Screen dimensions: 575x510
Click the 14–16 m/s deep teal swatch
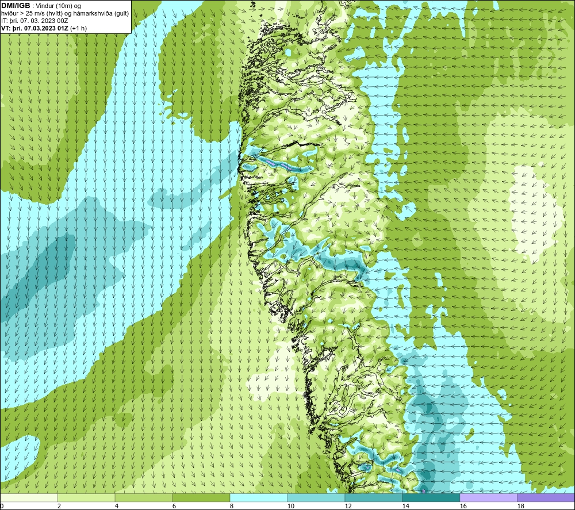(x=431, y=497)
